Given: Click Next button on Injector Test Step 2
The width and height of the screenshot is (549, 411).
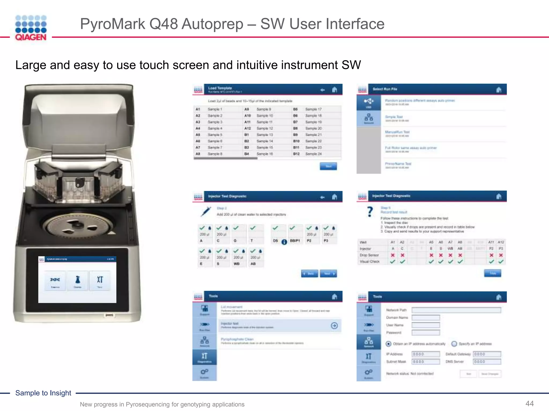Looking at the screenshot, I should pos(328,274).
